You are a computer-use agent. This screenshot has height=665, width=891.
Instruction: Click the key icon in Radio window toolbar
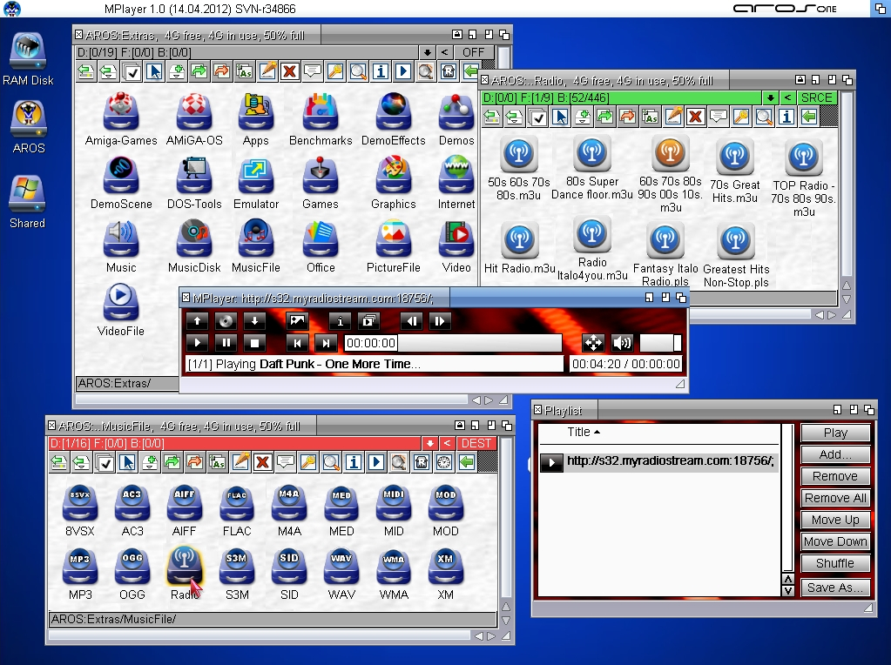coord(741,118)
